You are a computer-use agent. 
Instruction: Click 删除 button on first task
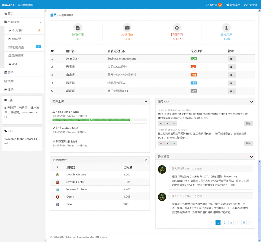248,123
